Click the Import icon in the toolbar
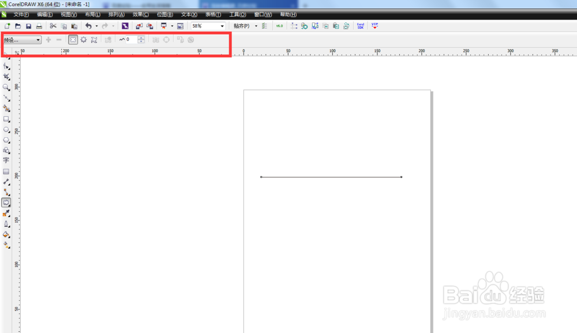Image resolution: width=577 pixels, height=333 pixels. pyautogui.click(x=138, y=26)
